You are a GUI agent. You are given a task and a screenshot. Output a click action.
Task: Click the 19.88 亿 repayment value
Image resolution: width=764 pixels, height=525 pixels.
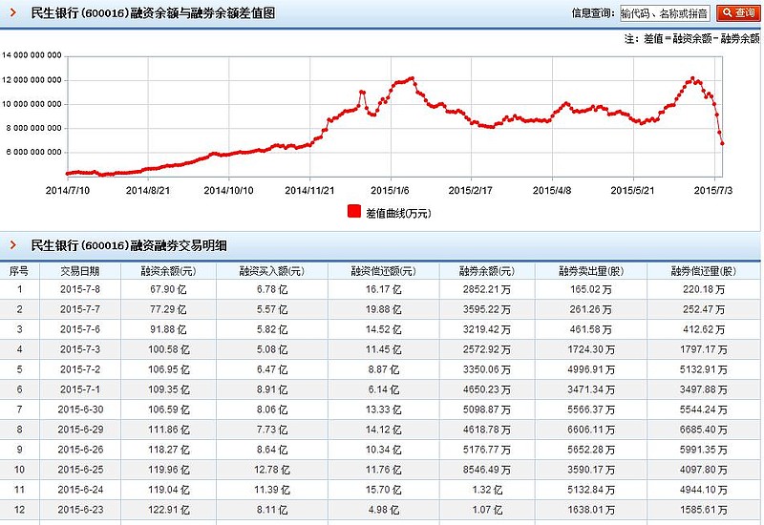(x=384, y=309)
